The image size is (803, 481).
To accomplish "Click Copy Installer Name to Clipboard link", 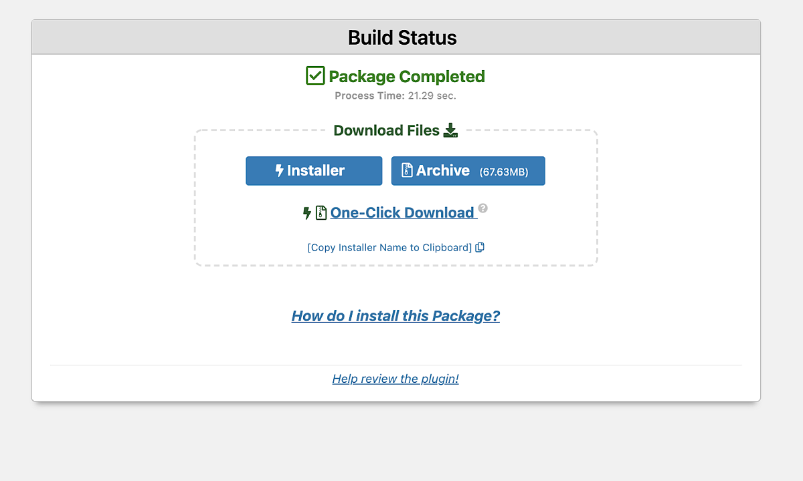I will coord(389,247).
